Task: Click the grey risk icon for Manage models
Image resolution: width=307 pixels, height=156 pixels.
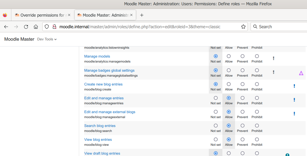Action: pos(274,58)
